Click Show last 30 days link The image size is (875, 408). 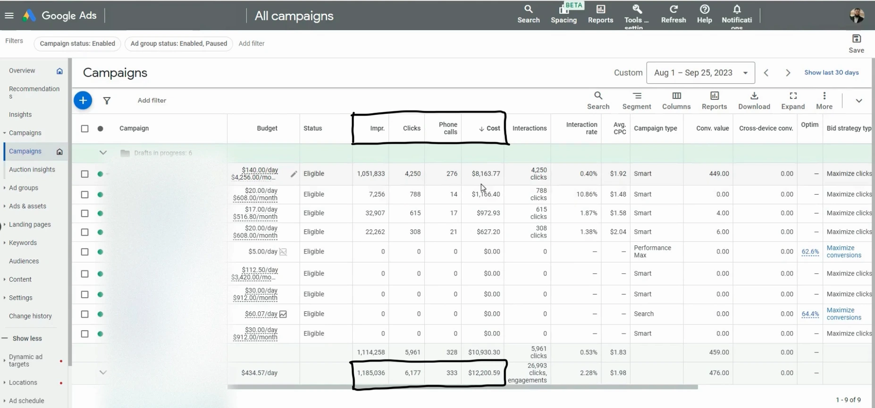831,73
